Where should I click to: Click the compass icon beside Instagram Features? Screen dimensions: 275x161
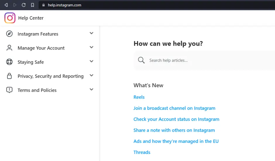point(9,34)
